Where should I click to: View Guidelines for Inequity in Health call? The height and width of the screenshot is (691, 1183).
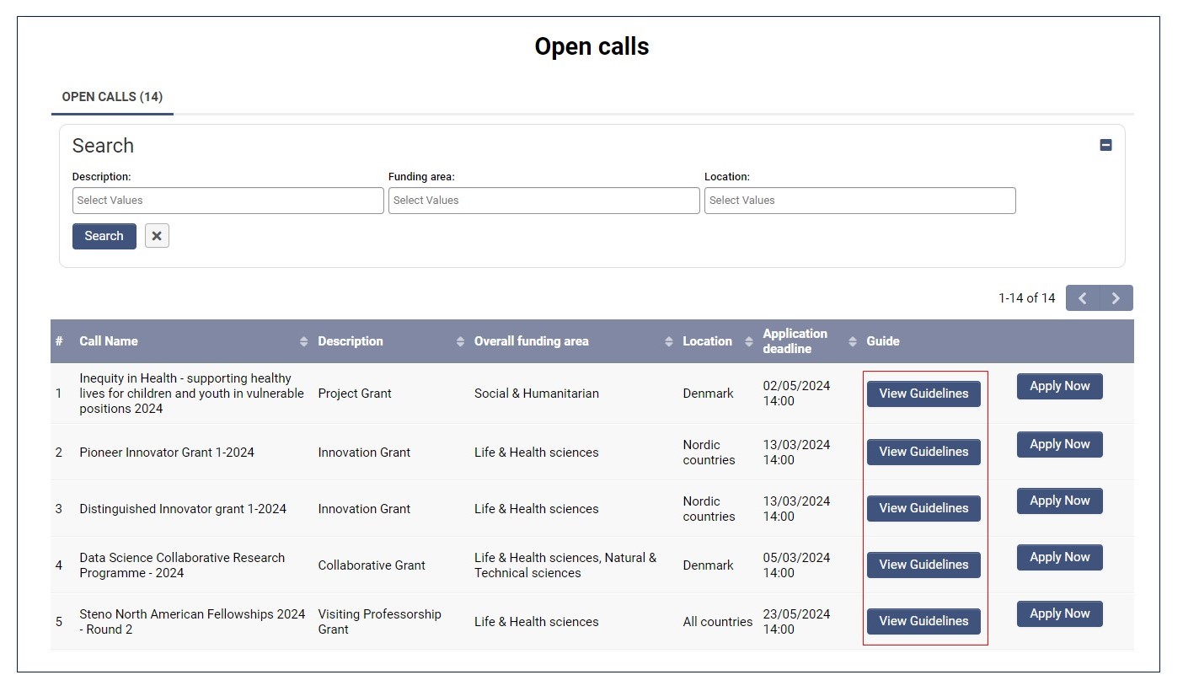click(x=923, y=394)
